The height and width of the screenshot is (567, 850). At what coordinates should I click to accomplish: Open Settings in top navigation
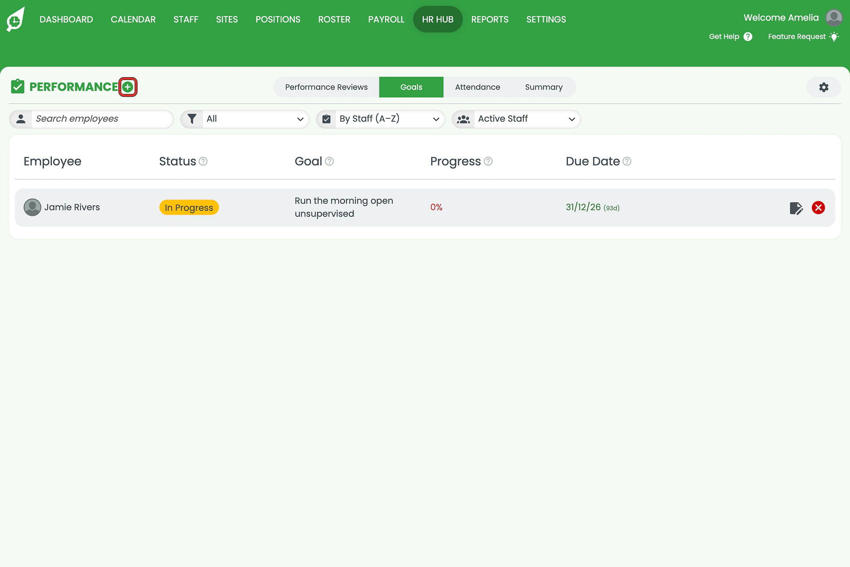(546, 19)
